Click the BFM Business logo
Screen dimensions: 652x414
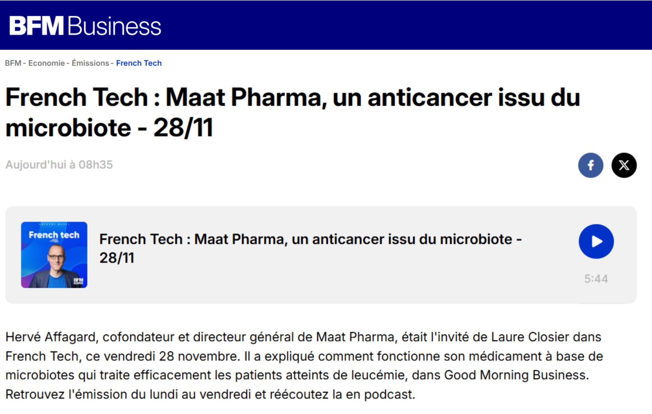click(x=85, y=26)
